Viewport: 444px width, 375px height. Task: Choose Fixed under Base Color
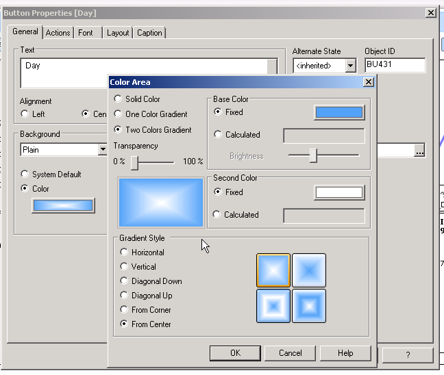[228, 112]
